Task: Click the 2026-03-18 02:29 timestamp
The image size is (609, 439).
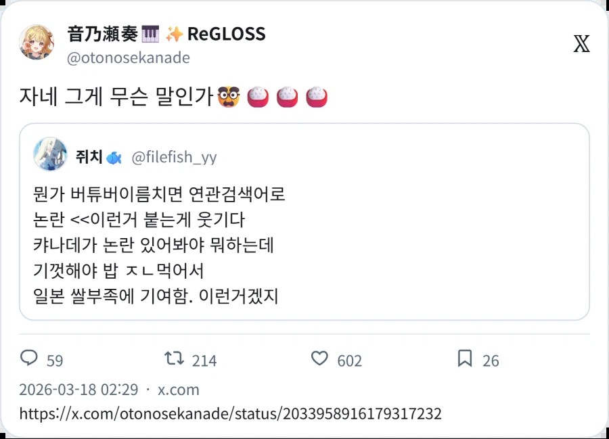Action: pos(79,390)
